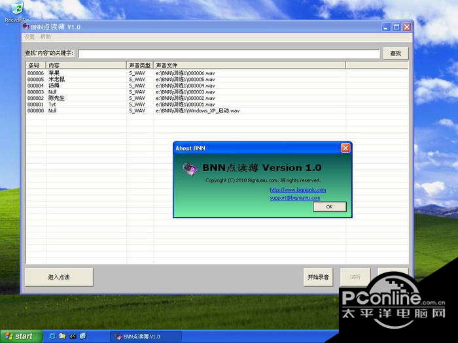Select the Null cell in row 000003

[52, 92]
